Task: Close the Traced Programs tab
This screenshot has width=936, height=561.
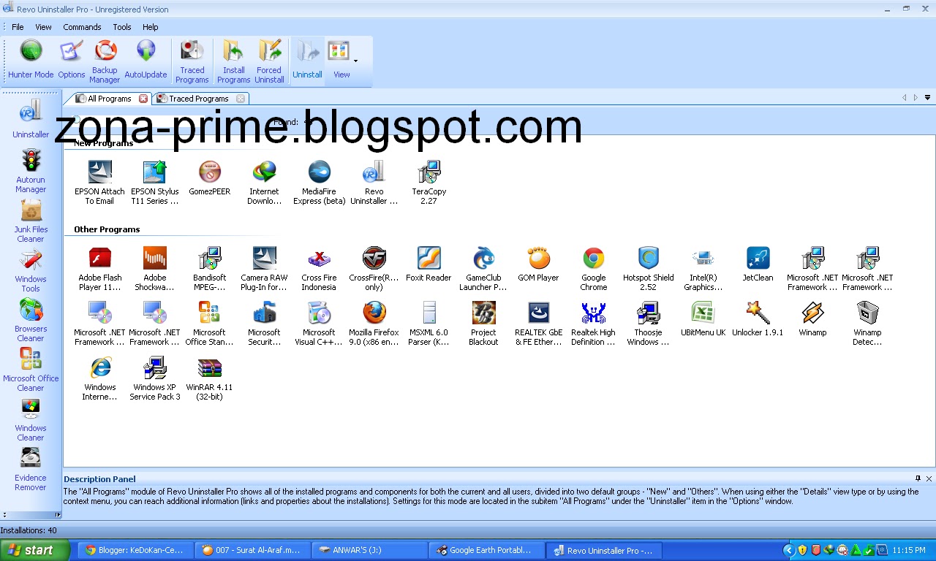Action: (x=241, y=99)
